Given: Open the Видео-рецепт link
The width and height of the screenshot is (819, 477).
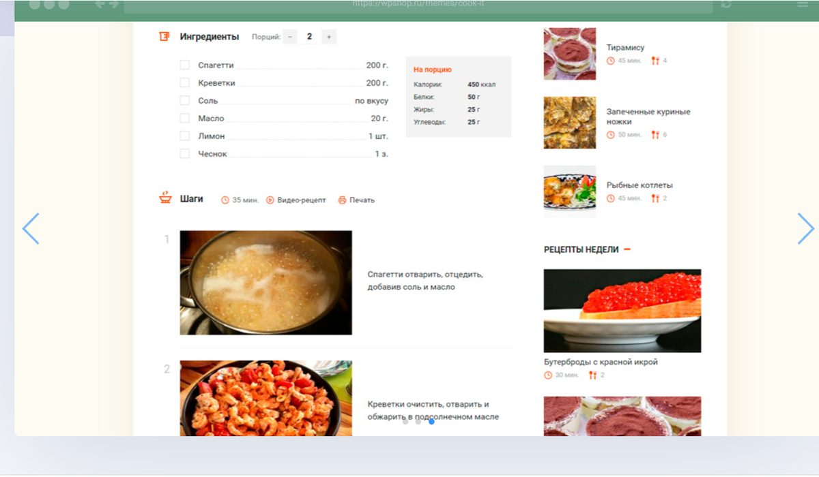Looking at the screenshot, I should point(302,200).
